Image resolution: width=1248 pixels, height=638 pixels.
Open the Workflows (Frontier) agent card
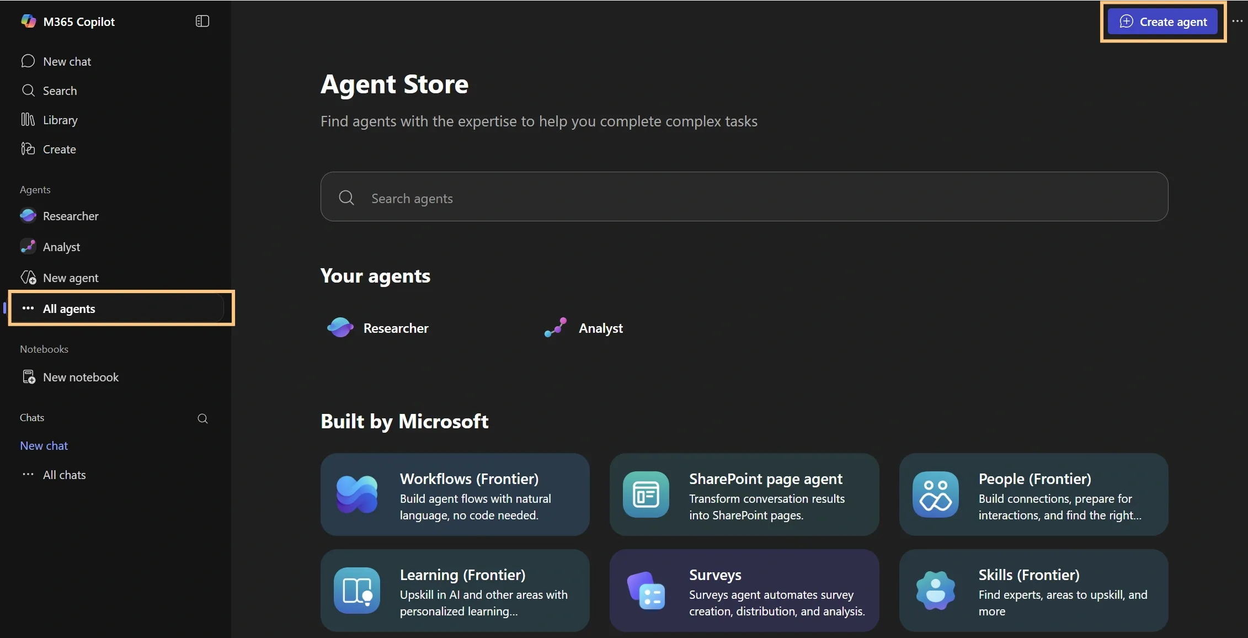455,495
